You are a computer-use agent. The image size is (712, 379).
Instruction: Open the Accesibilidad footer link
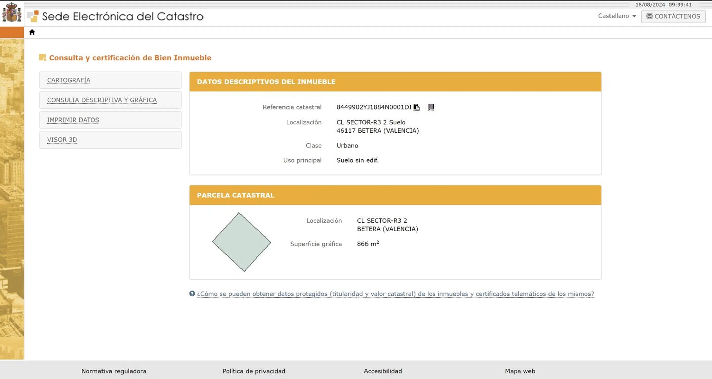tap(383, 371)
